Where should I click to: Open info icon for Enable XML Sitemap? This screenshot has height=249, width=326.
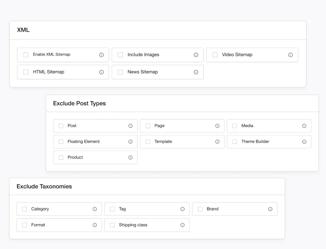tap(101, 55)
